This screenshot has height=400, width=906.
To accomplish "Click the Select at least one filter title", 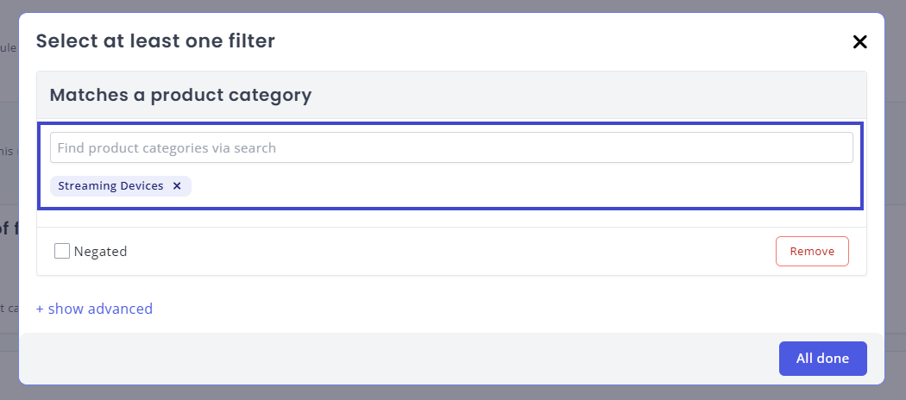I will click(x=155, y=41).
